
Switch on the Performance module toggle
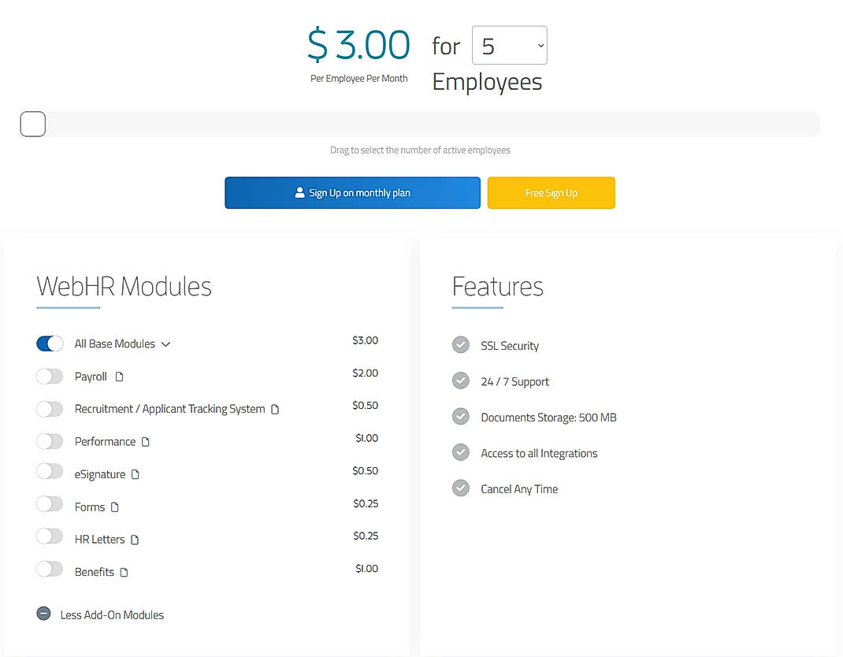50,441
